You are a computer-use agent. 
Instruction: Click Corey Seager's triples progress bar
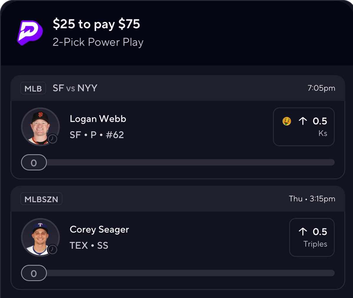tap(190, 273)
